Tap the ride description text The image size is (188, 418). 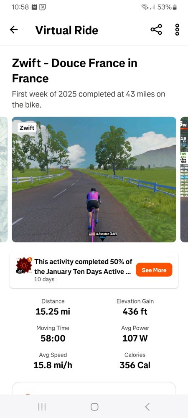tap(89, 99)
